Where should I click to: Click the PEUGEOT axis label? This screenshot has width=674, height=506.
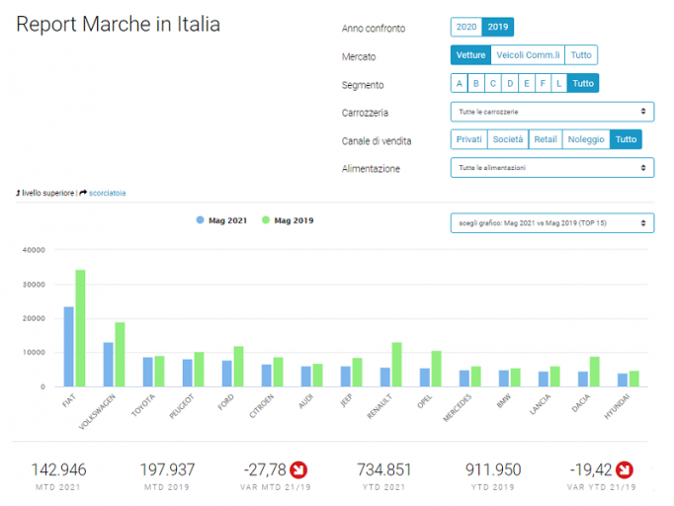pyautogui.click(x=182, y=406)
